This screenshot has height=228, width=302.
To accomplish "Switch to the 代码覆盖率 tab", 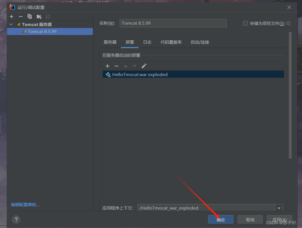I will (x=171, y=42).
